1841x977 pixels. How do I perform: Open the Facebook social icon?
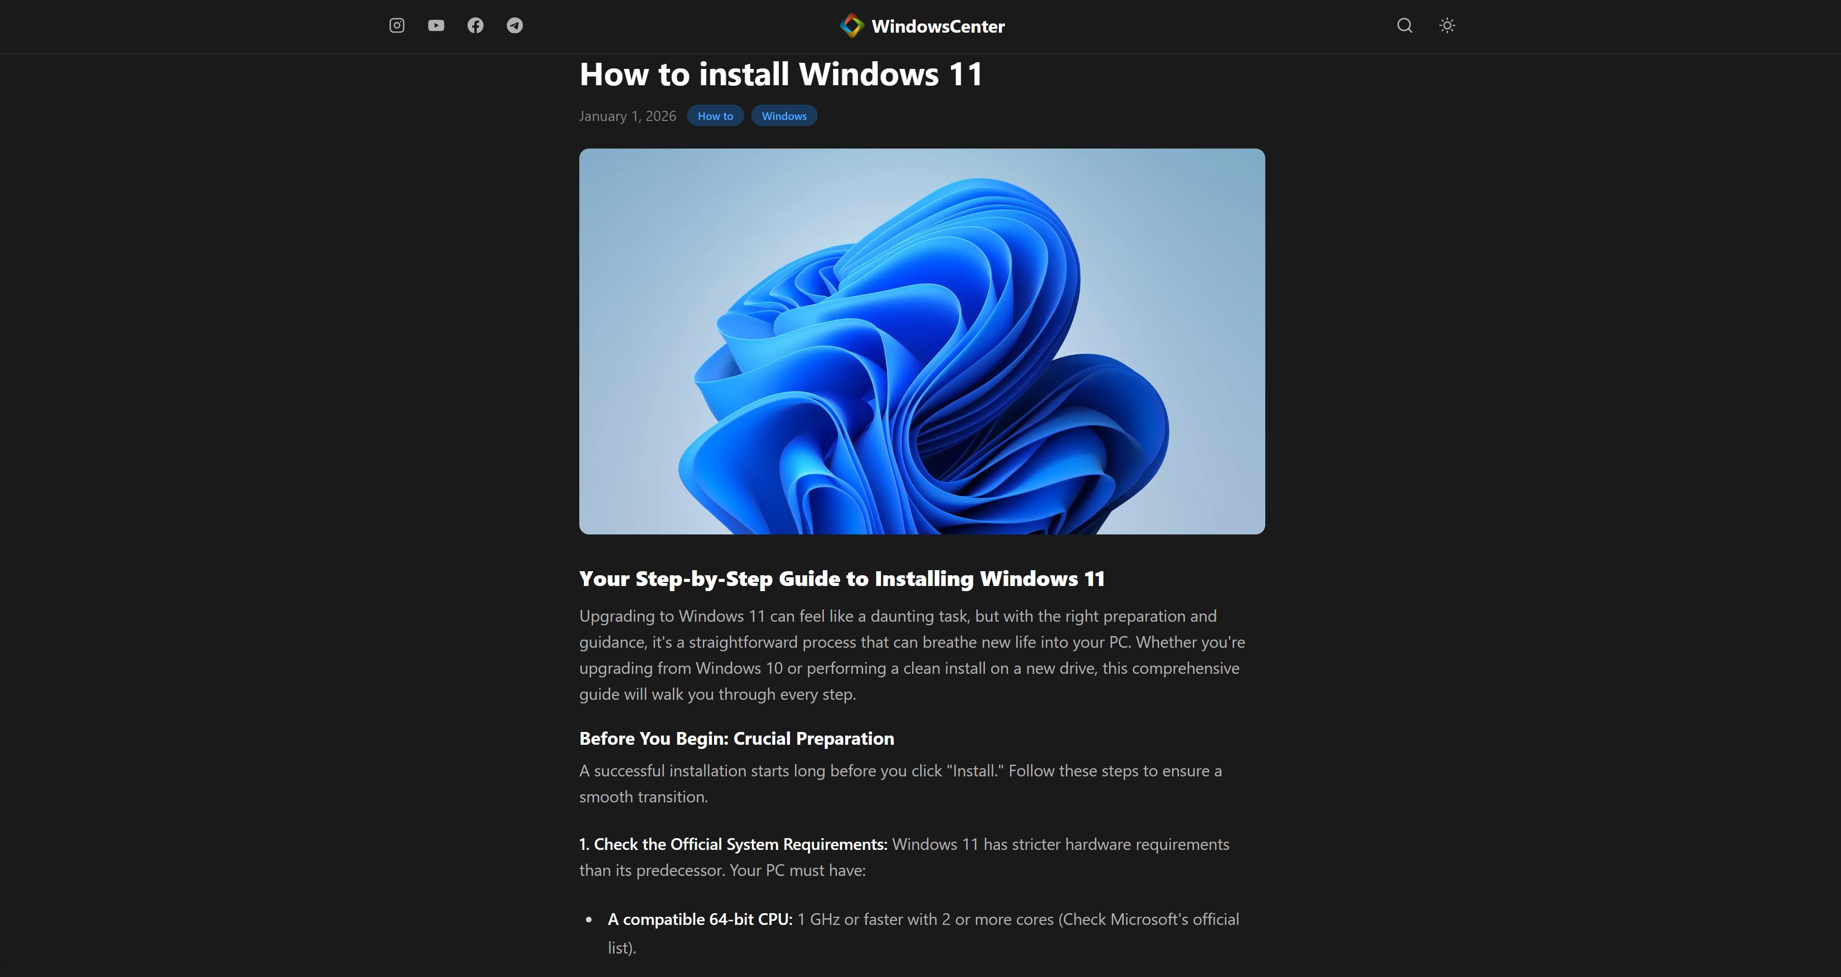click(475, 26)
